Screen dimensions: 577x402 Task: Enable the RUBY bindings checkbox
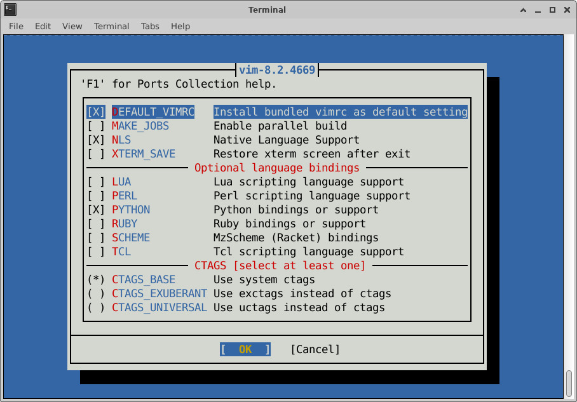[96, 224]
